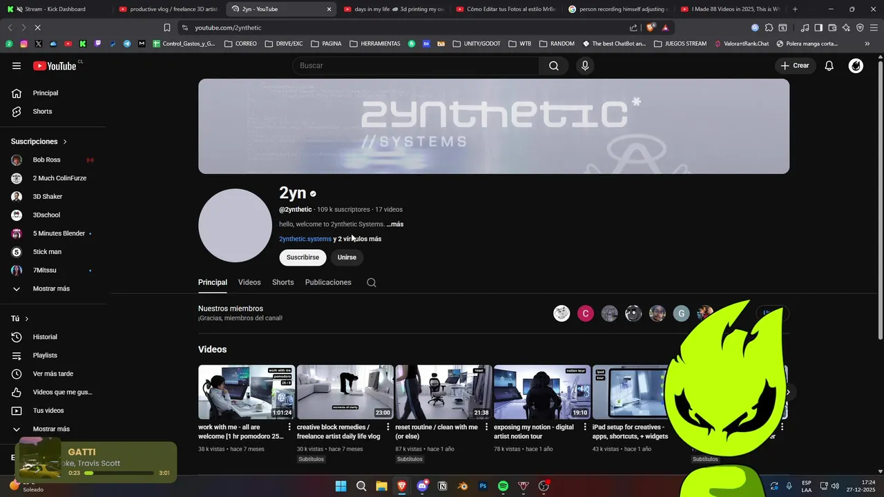The height and width of the screenshot is (497, 884).
Task: Click the Buscar search field
Action: tap(416, 66)
